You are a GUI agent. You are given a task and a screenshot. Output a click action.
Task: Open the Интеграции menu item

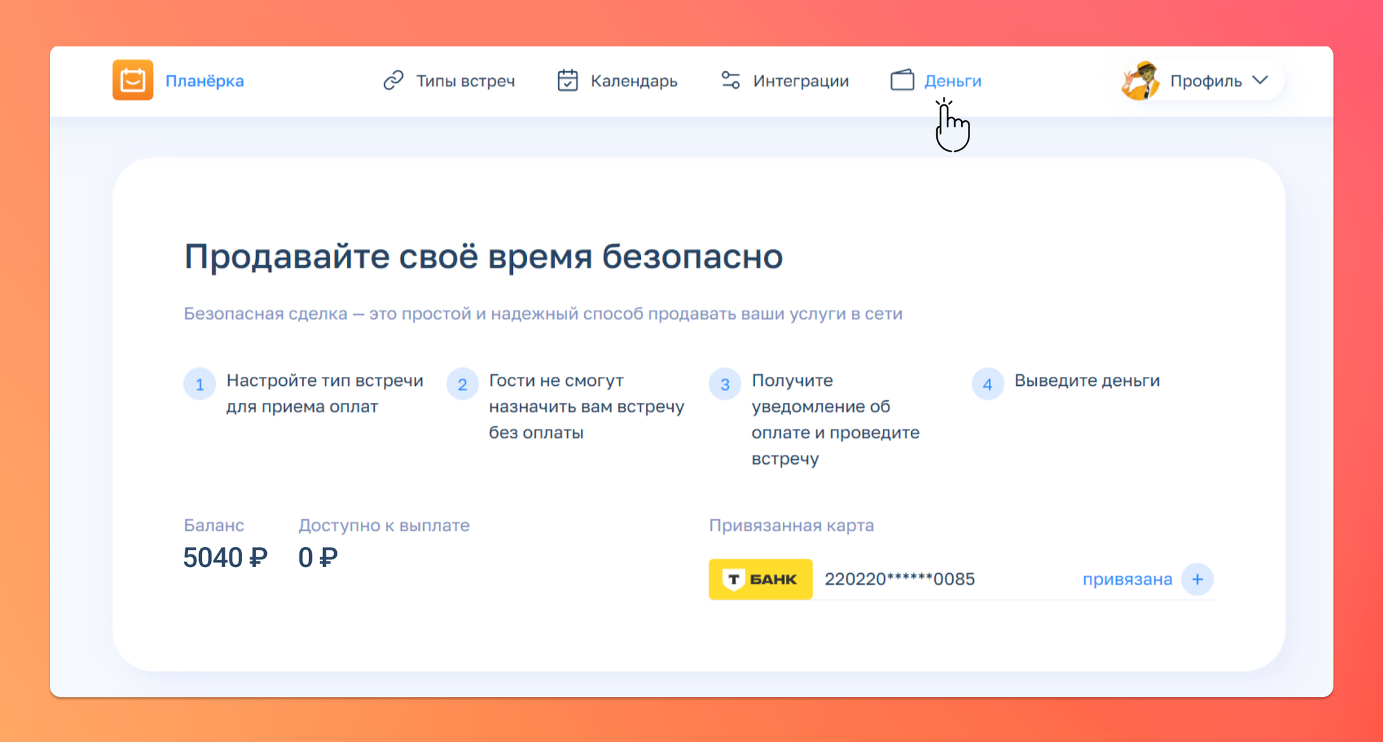(x=801, y=81)
